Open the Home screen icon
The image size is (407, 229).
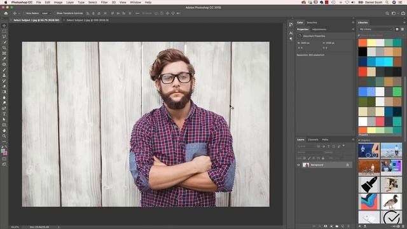[6, 13]
